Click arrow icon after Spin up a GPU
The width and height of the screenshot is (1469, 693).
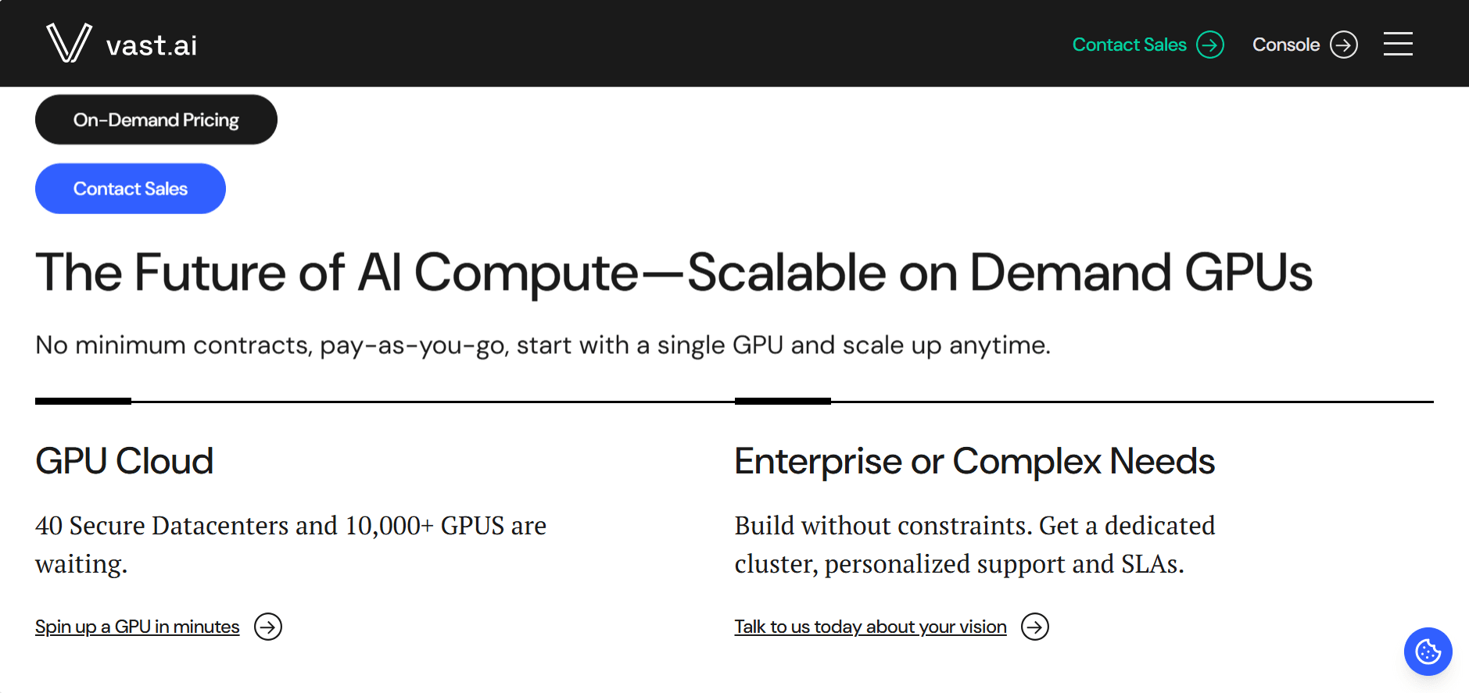pos(268,627)
